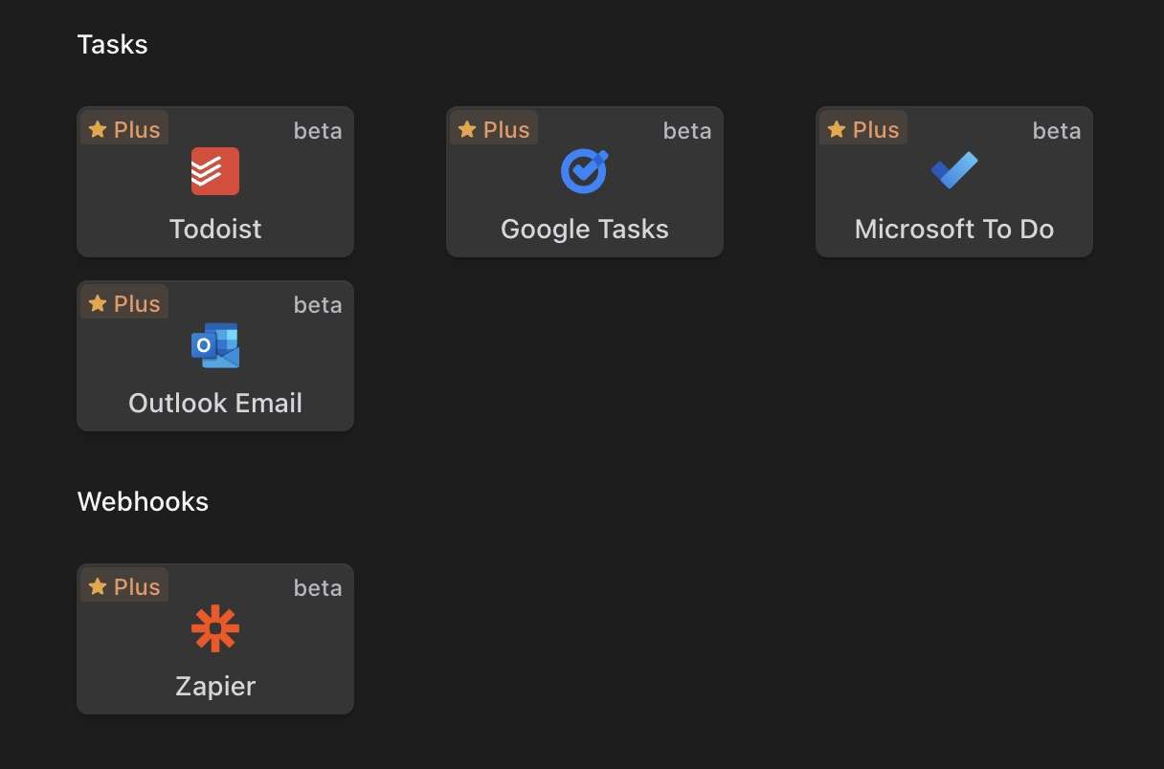Click the Zapier asterisk icon
This screenshot has width=1164, height=769.
(x=215, y=628)
